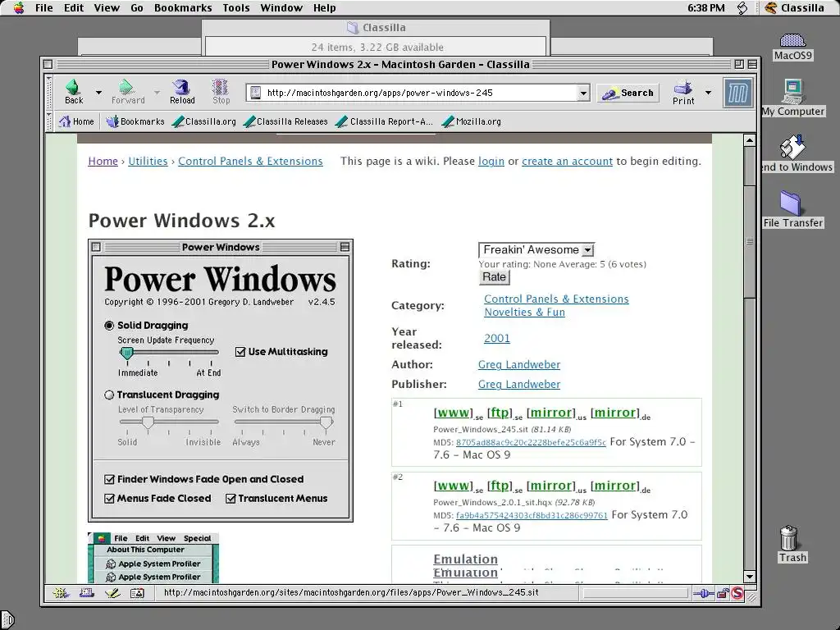This screenshot has height=630, width=840.
Task: Open Composer from the status bar pencil icon
Action: (x=112, y=593)
